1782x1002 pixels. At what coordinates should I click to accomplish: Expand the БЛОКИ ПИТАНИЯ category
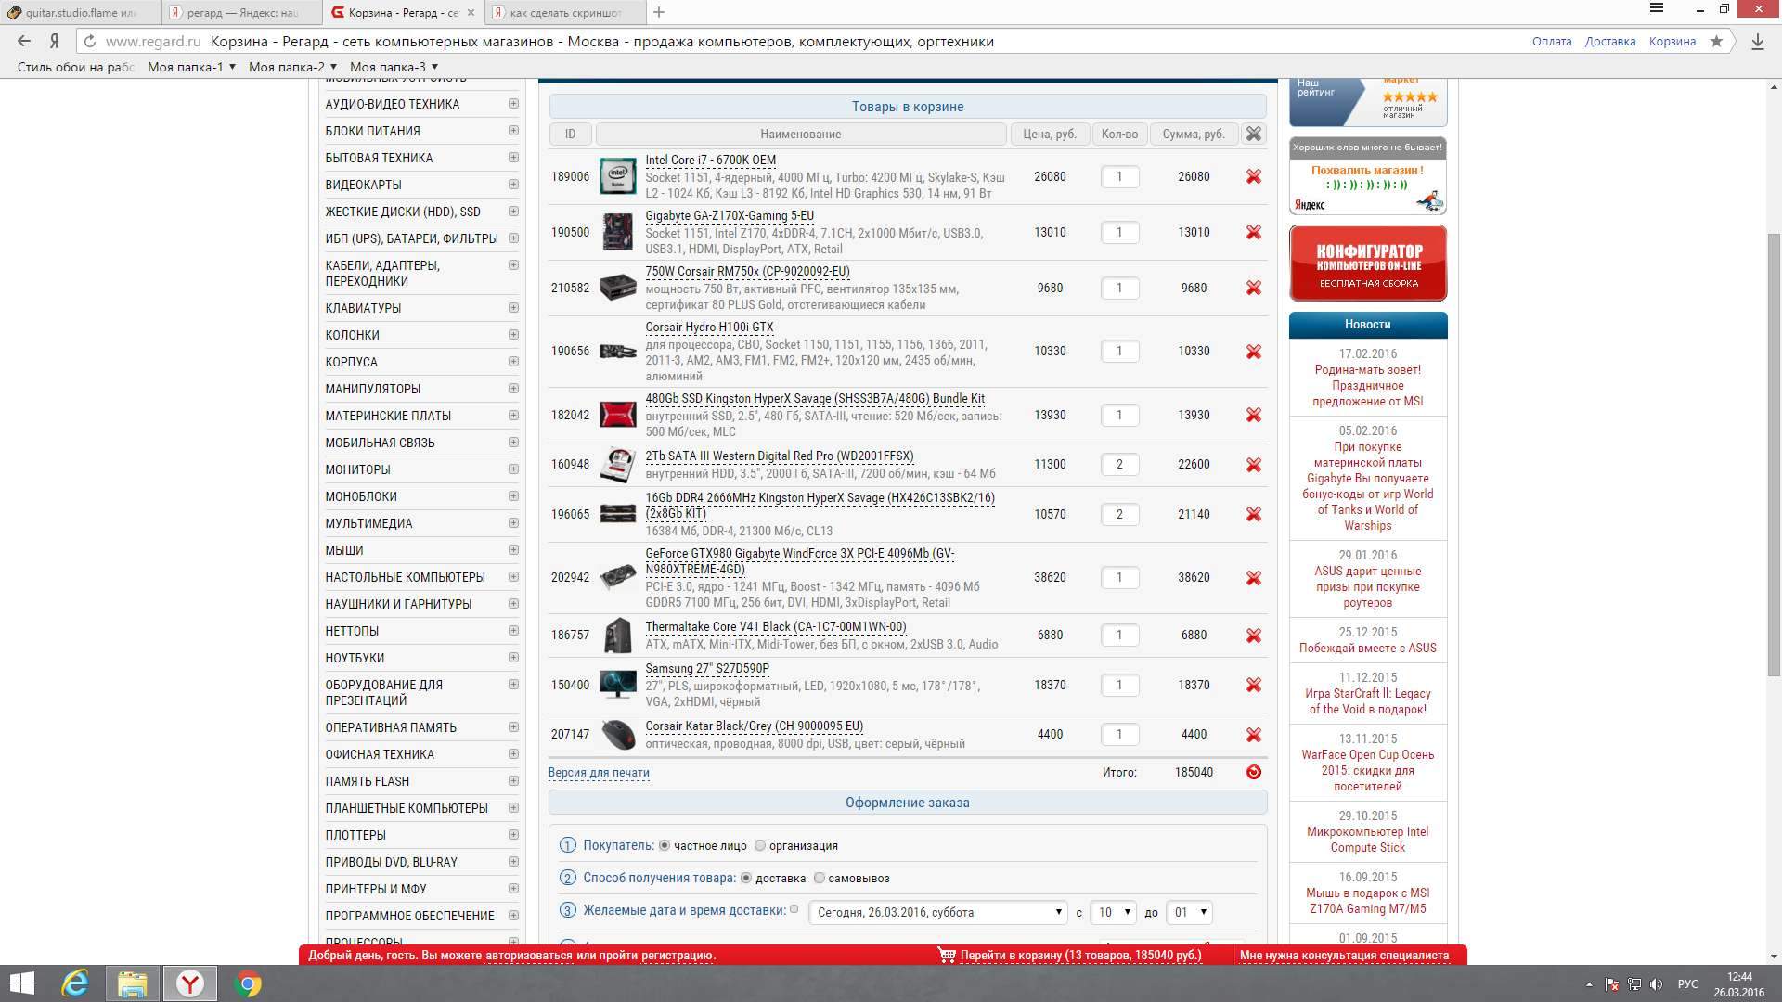(x=513, y=130)
